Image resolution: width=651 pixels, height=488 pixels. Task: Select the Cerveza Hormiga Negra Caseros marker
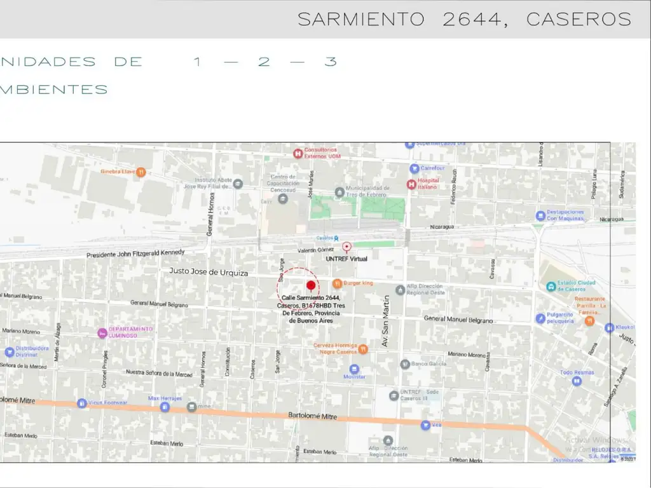click(x=363, y=348)
